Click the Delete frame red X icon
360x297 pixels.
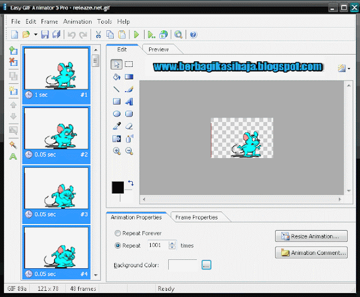13,61
